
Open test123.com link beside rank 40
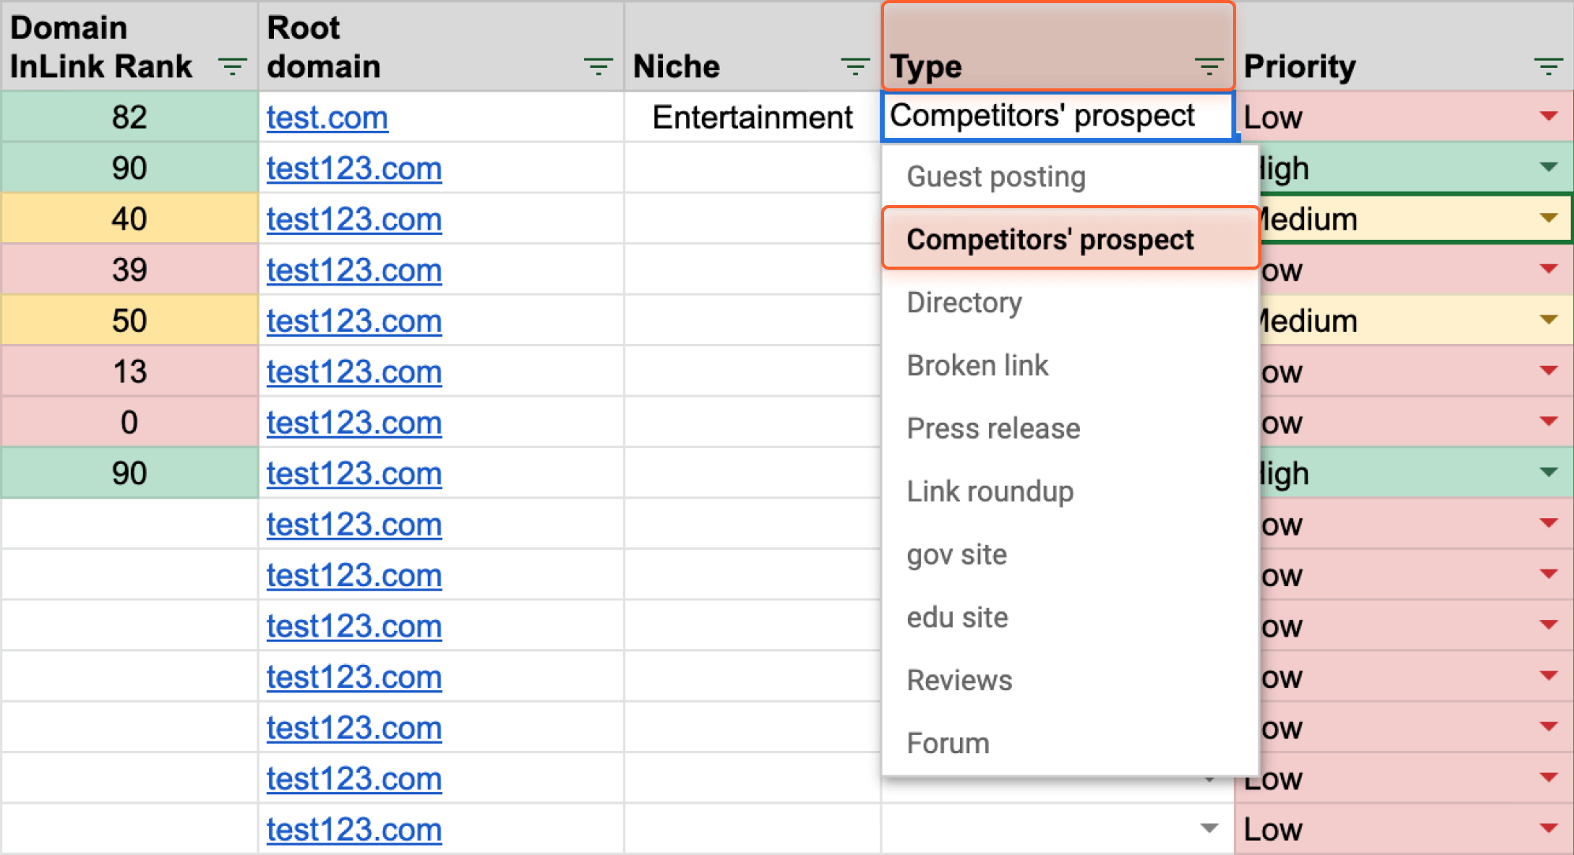click(354, 219)
